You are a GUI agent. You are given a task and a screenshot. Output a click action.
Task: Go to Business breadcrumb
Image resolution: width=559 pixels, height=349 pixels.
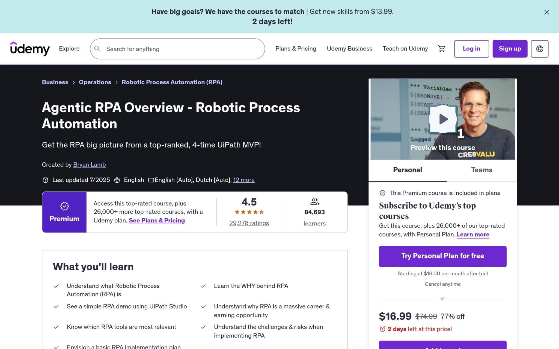pyautogui.click(x=55, y=82)
